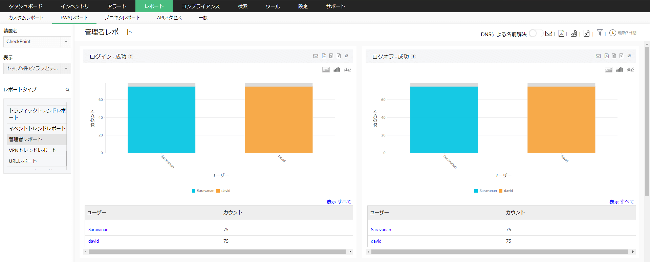Email the full admin report
The image size is (650, 262).
point(549,33)
